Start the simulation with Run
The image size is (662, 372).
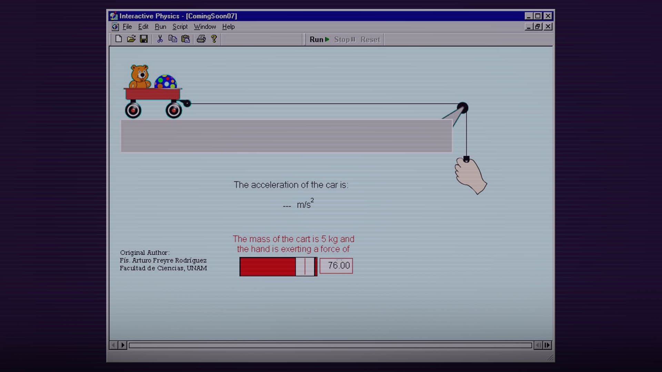[318, 39]
